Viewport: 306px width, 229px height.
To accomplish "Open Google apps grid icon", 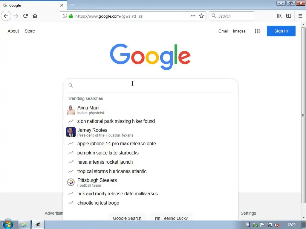I will [x=257, y=31].
